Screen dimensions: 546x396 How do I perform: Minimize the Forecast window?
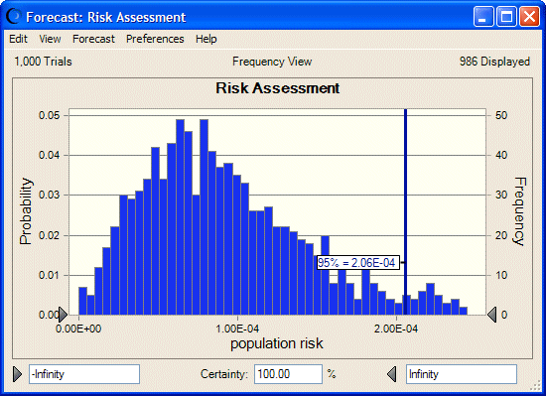click(483, 16)
